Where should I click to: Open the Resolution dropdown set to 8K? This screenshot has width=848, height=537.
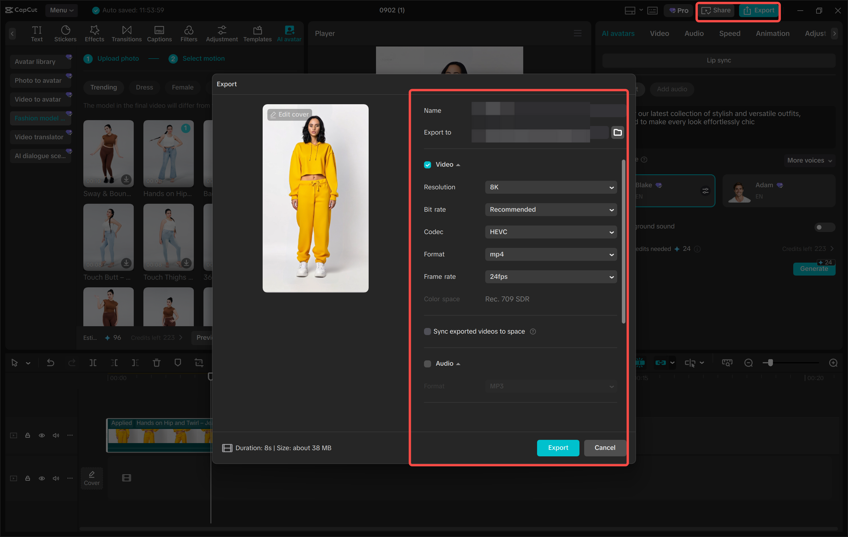pyautogui.click(x=550, y=187)
